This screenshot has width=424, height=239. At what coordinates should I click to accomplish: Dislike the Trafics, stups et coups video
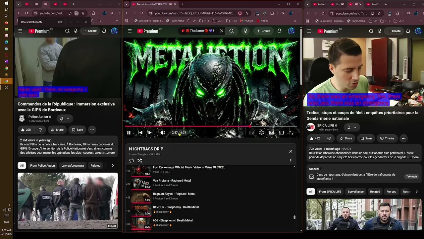point(329,138)
